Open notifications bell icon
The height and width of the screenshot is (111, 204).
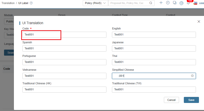[x=188, y=3]
